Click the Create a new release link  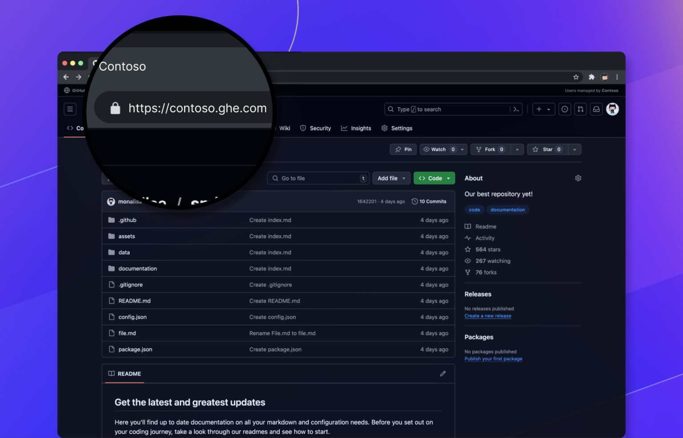pyautogui.click(x=488, y=316)
